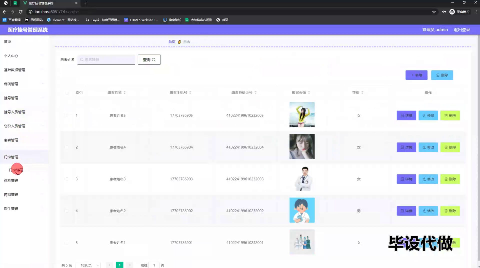
Task: Open Element bookmark
Action: click(x=63, y=20)
